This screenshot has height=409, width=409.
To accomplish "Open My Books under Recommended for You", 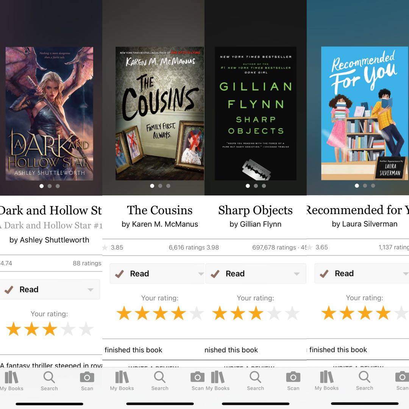I will (x=326, y=377).
